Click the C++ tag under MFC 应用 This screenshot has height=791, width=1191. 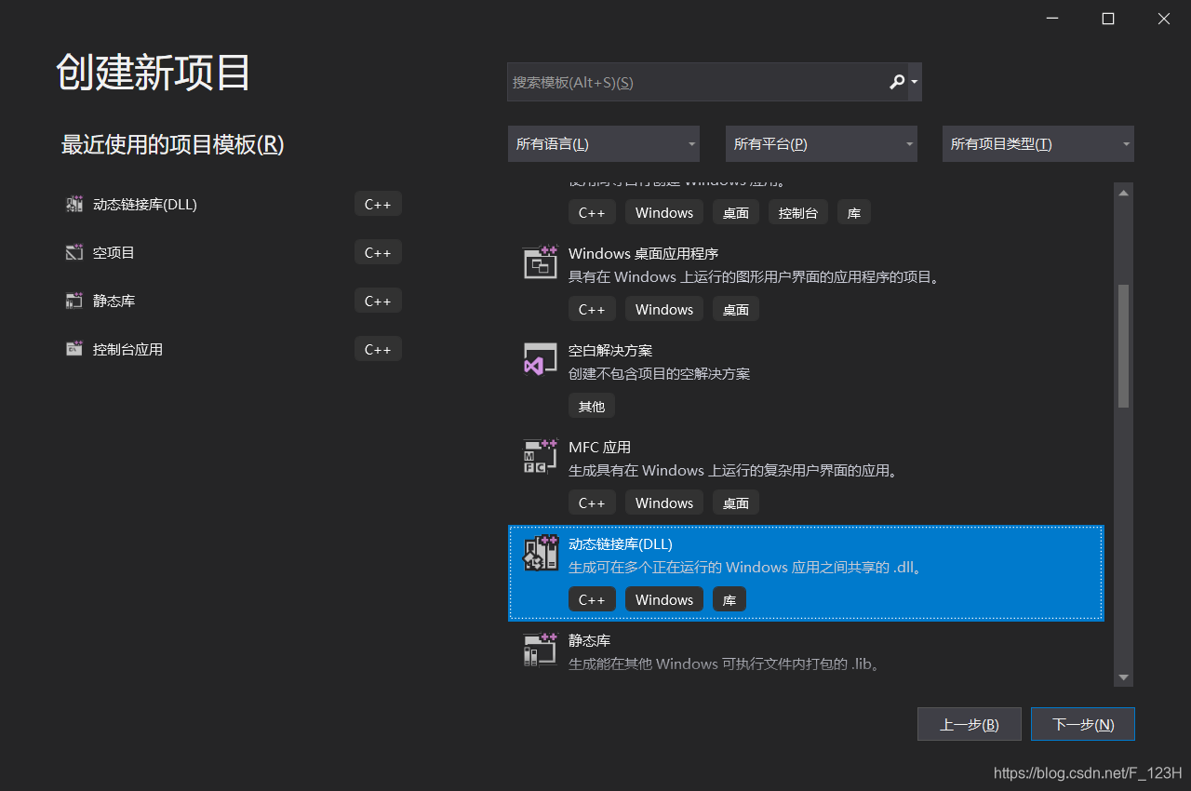point(592,503)
